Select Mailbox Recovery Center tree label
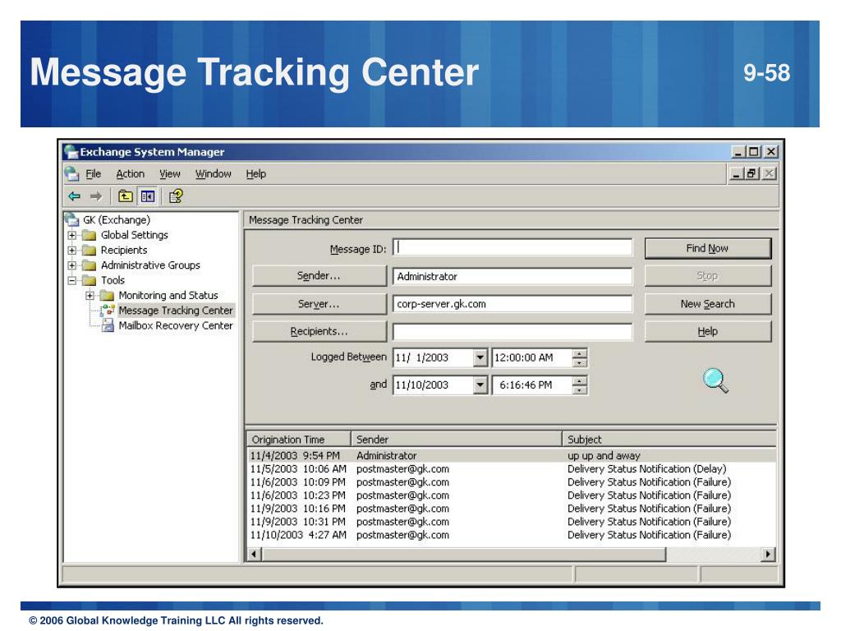 coord(176,325)
